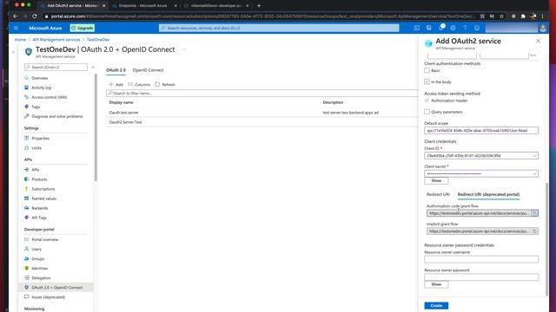Open the Named values menu item

pyautogui.click(x=43, y=198)
